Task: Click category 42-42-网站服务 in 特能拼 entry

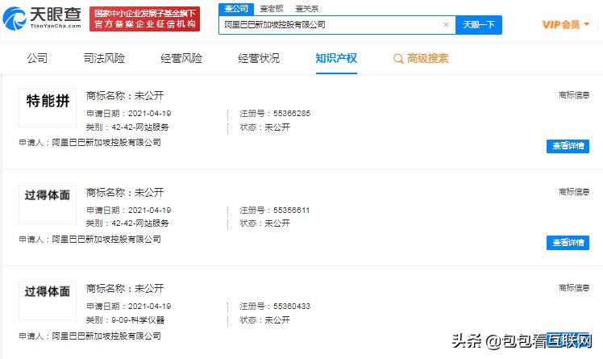Action: 140,127
